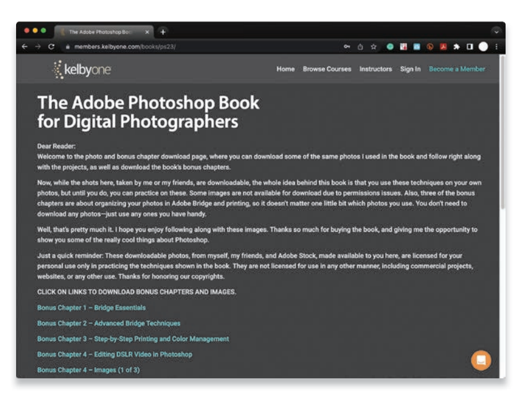Screen dimensions: 513x395
Task: Open the Chrome three-dot menu
Action: pos(496,46)
